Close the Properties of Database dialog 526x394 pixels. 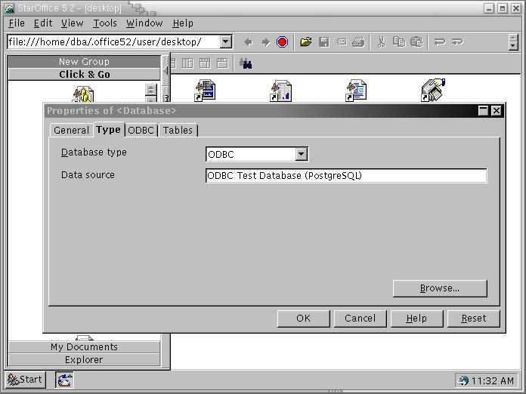pyautogui.click(x=496, y=111)
